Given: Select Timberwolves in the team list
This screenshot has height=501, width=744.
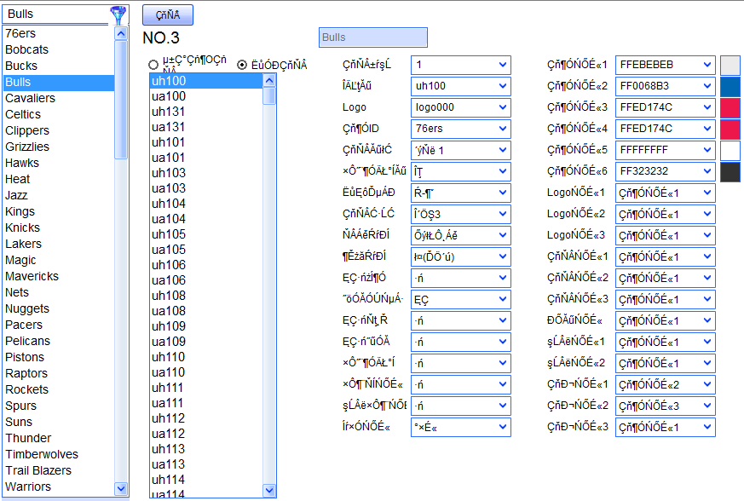Looking at the screenshot, I should point(58,454).
